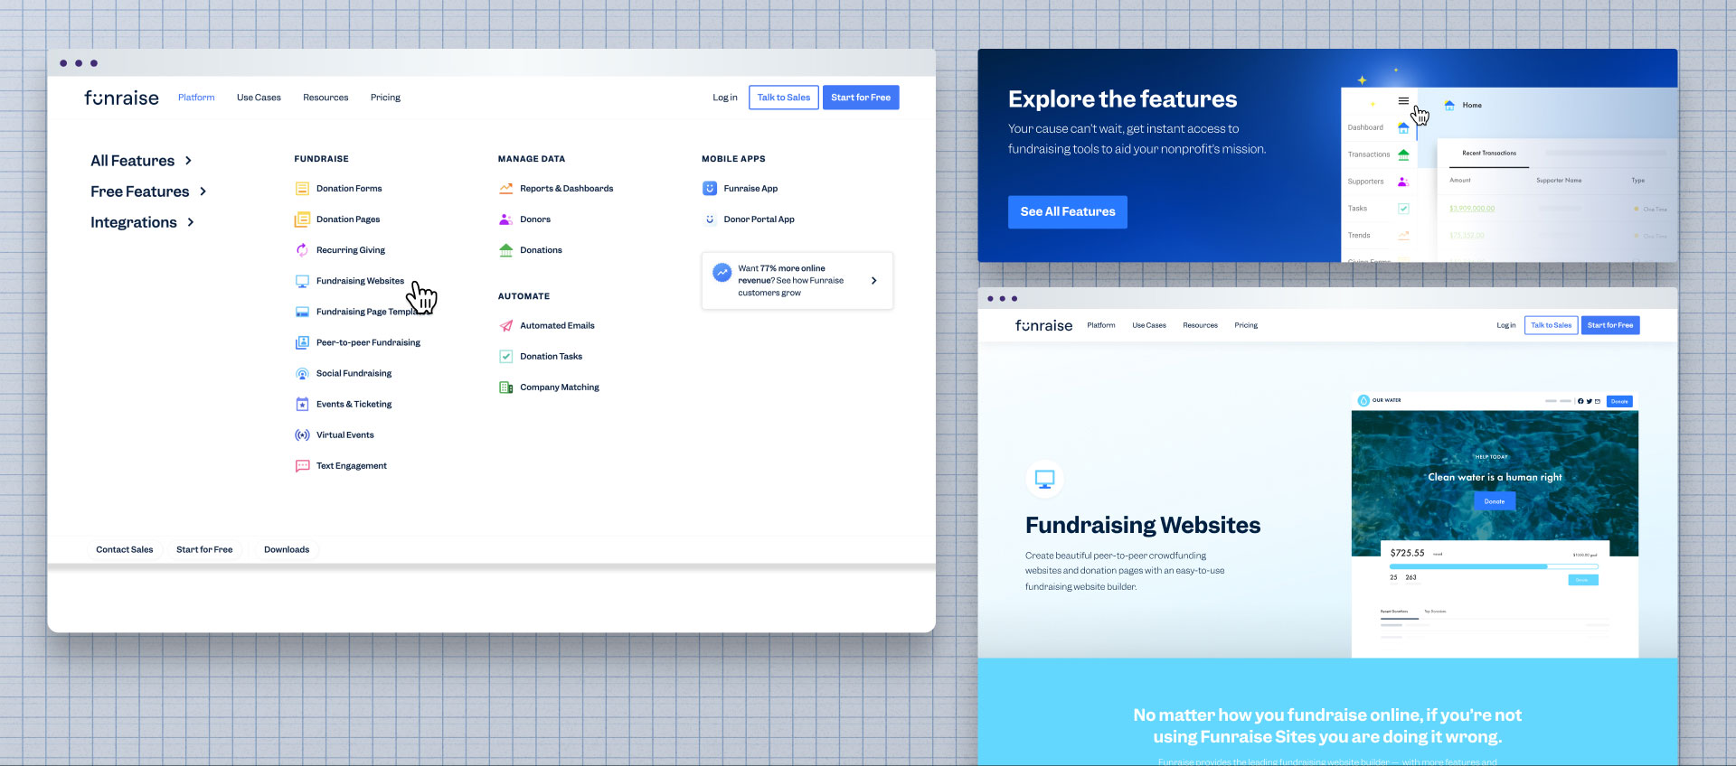The image size is (1736, 766).
Task: Click the large monitor icon above Fundraising Websites heading
Action: coord(1045,479)
